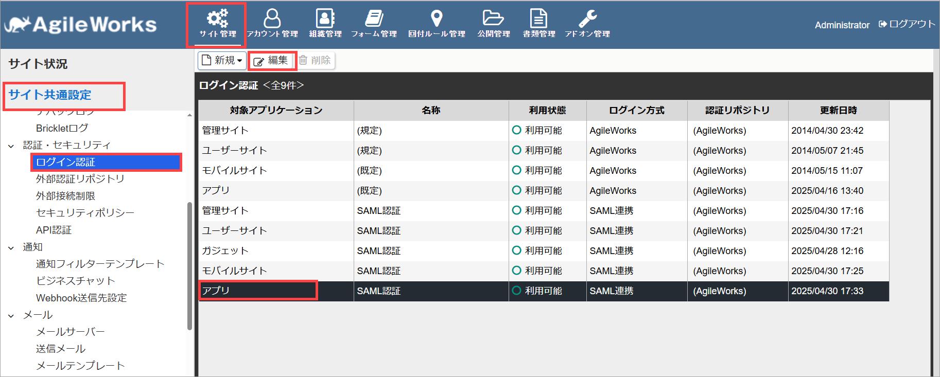Click date 2014/05/15 11:07 cell

coord(839,171)
